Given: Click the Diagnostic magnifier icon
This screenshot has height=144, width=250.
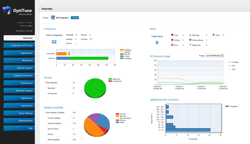Looking at the screenshot, I should click(x=190, y=45).
